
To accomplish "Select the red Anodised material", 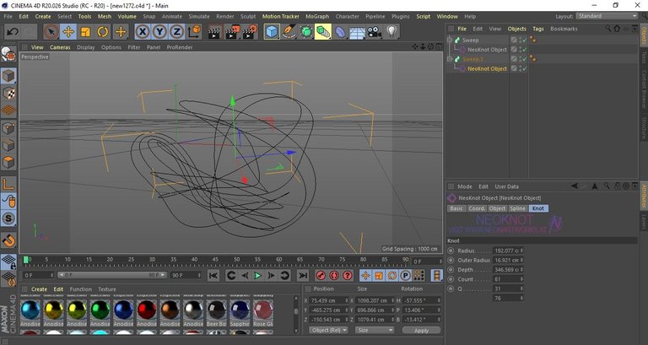I will click(x=147, y=312).
